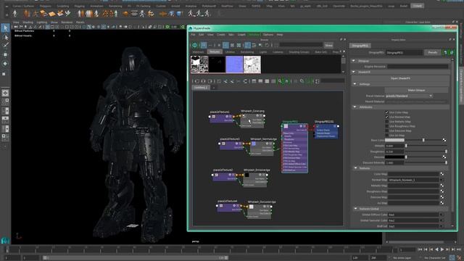This screenshot has height=261, width=464.
Task: Switch to the Cameras browser tab
Action: [278, 51]
